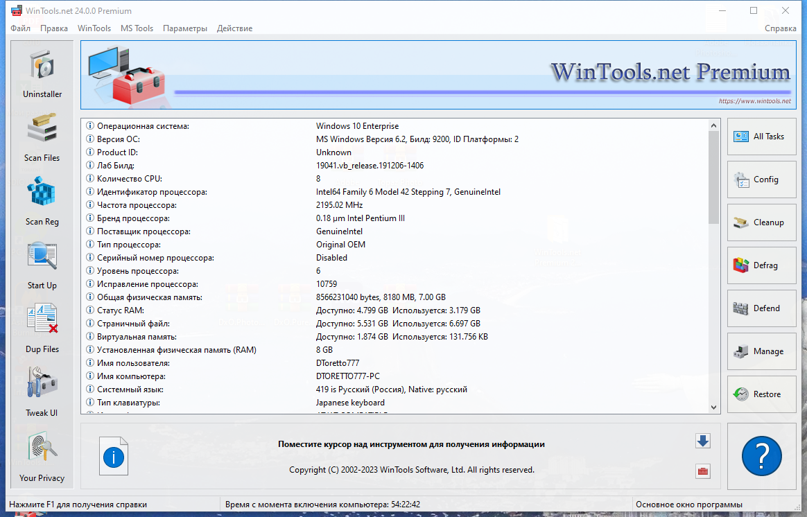The image size is (807, 517).
Task: Click the scroll up arrow of the info list
Action: 713,125
